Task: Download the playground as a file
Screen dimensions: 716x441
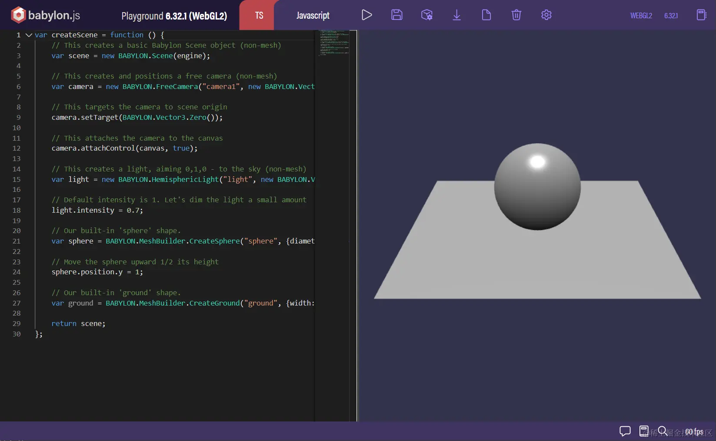Action: [x=456, y=15]
